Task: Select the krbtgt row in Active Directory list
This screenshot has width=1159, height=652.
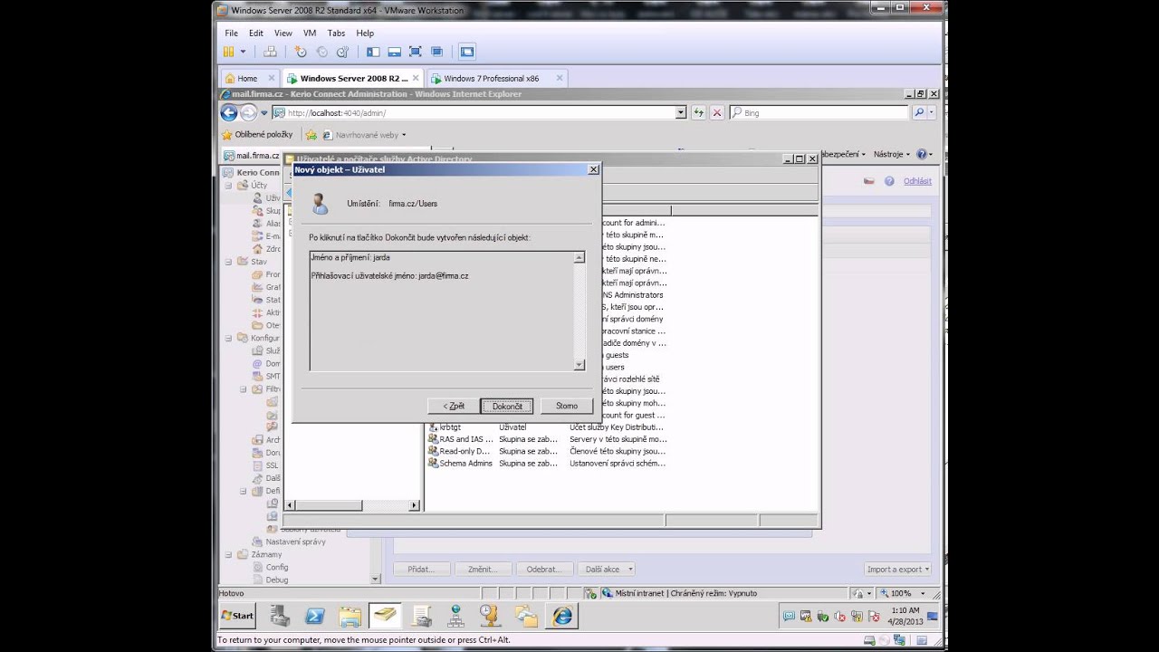Action: tap(547, 427)
